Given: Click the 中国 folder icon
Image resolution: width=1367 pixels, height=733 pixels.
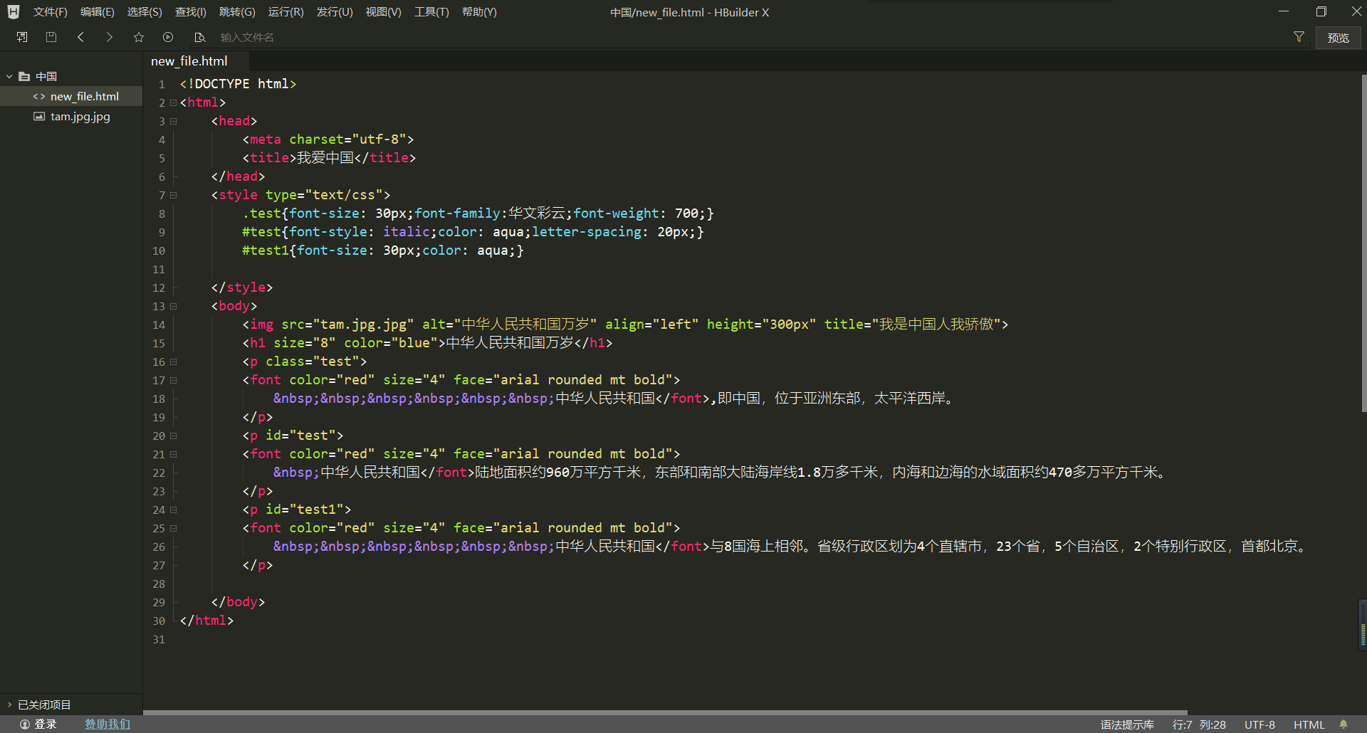Looking at the screenshot, I should (x=24, y=76).
